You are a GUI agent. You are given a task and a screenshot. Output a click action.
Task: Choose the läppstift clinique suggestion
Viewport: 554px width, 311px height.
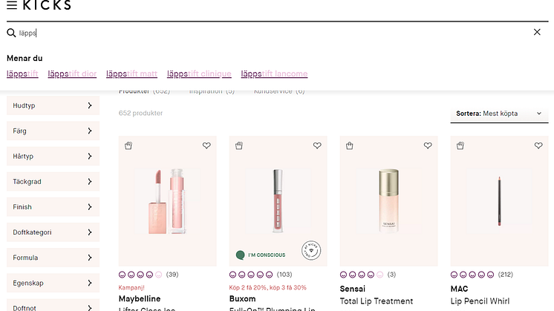[199, 73]
